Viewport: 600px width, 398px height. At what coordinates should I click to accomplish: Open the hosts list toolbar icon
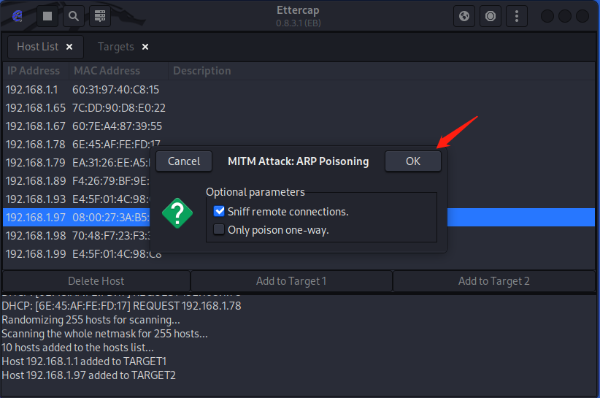(x=100, y=16)
